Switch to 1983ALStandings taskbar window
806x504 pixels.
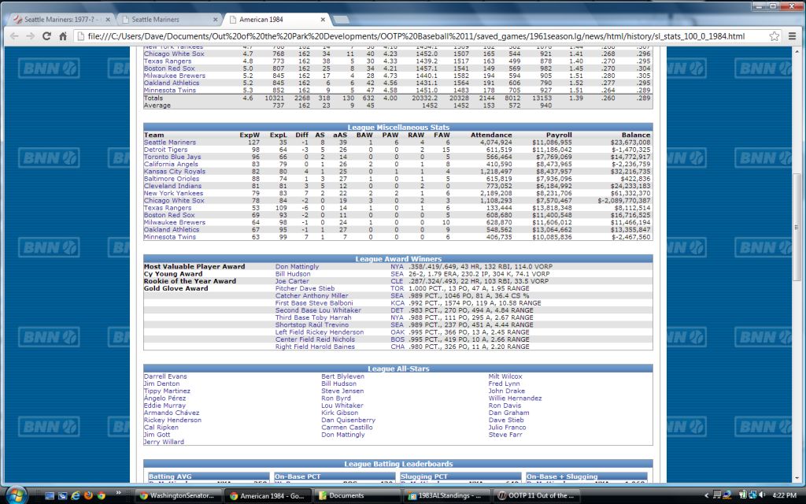coord(447,496)
